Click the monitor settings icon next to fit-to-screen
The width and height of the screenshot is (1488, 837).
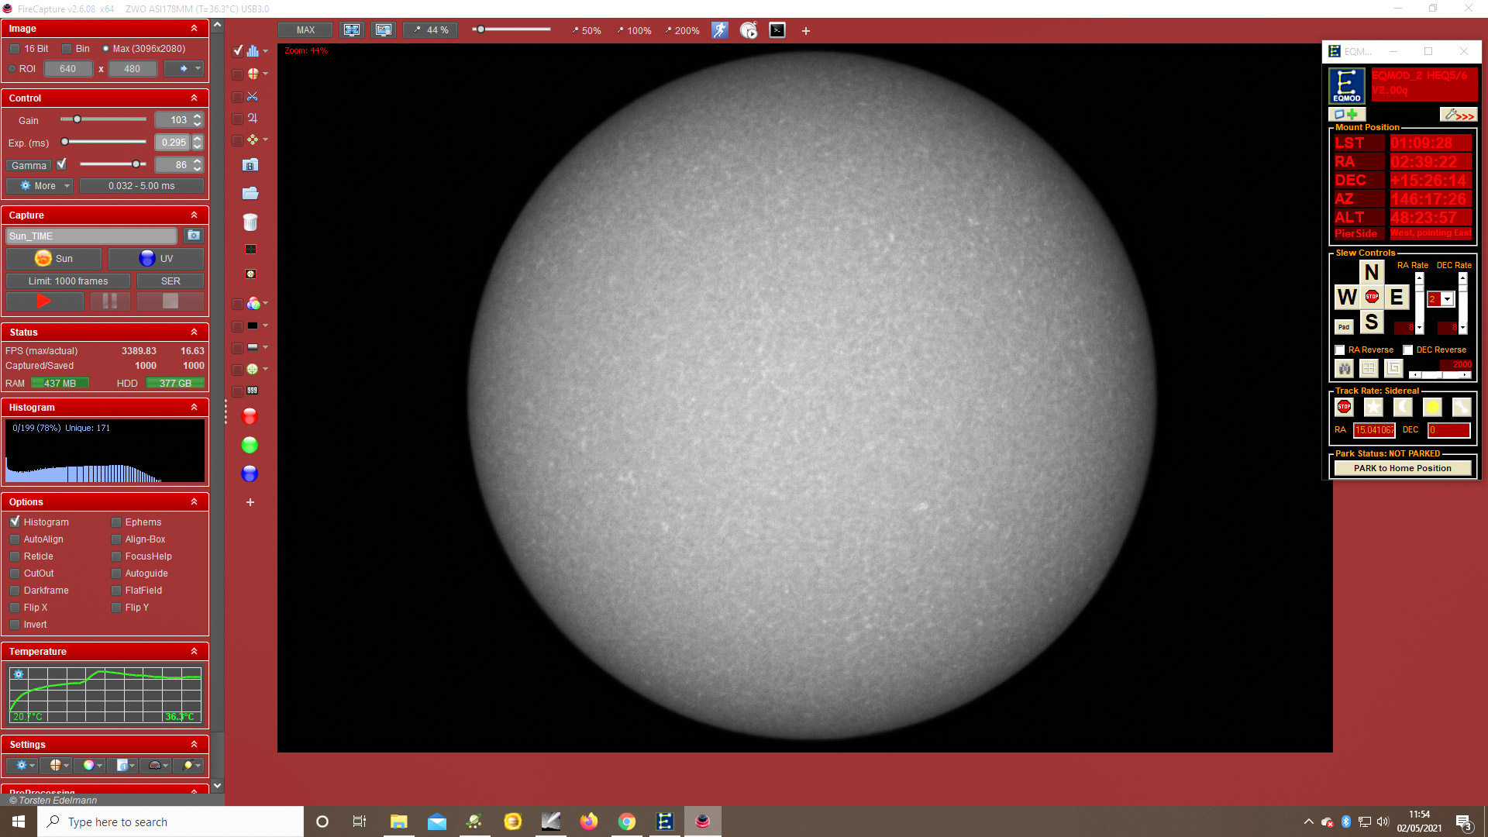(x=384, y=30)
